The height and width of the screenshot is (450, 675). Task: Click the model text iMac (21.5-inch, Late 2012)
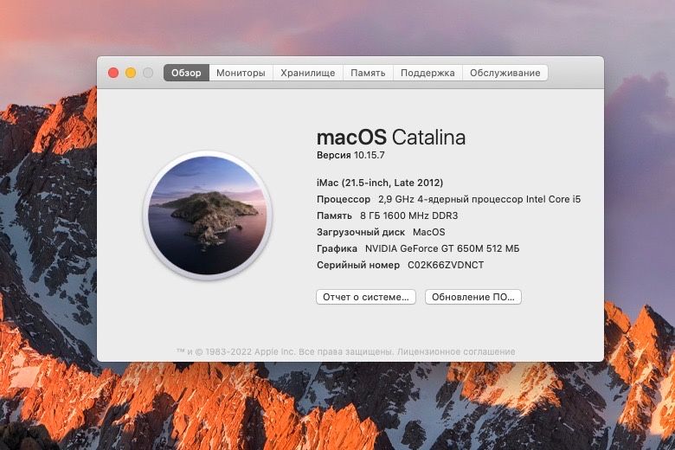(380, 183)
